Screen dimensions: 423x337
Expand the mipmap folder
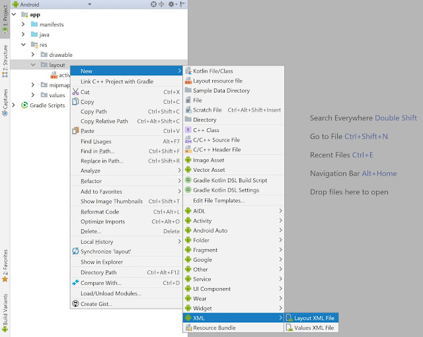pyautogui.click(x=33, y=85)
